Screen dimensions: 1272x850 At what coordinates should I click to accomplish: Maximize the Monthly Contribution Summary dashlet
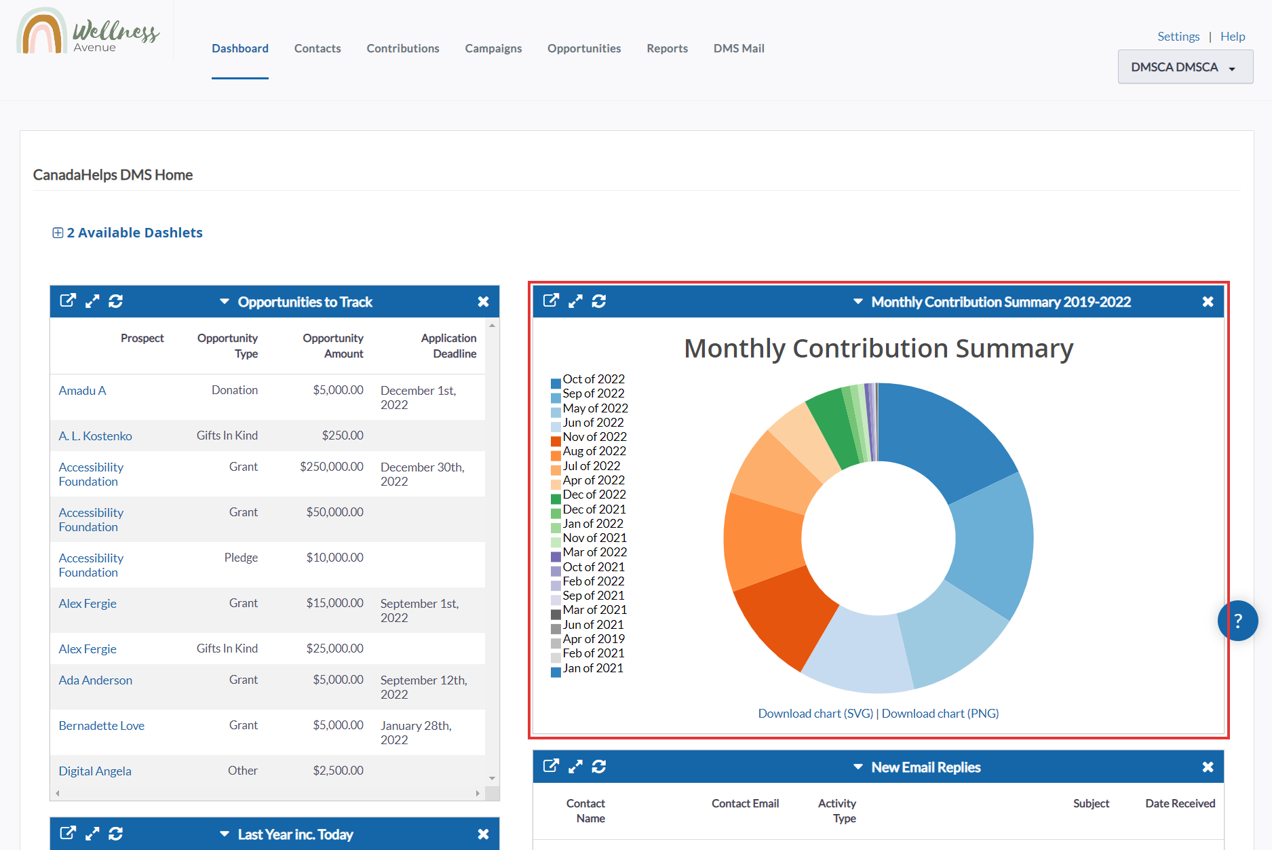[x=575, y=301]
